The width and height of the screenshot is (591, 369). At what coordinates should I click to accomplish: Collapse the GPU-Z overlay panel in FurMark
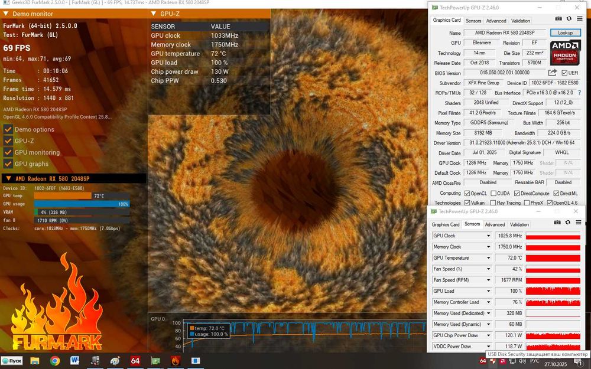click(x=154, y=14)
